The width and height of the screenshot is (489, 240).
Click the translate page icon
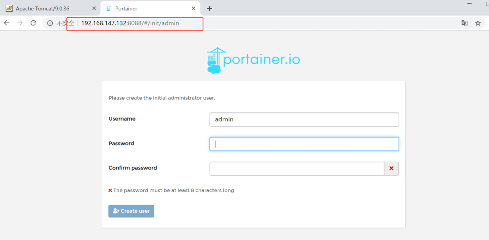(x=464, y=23)
